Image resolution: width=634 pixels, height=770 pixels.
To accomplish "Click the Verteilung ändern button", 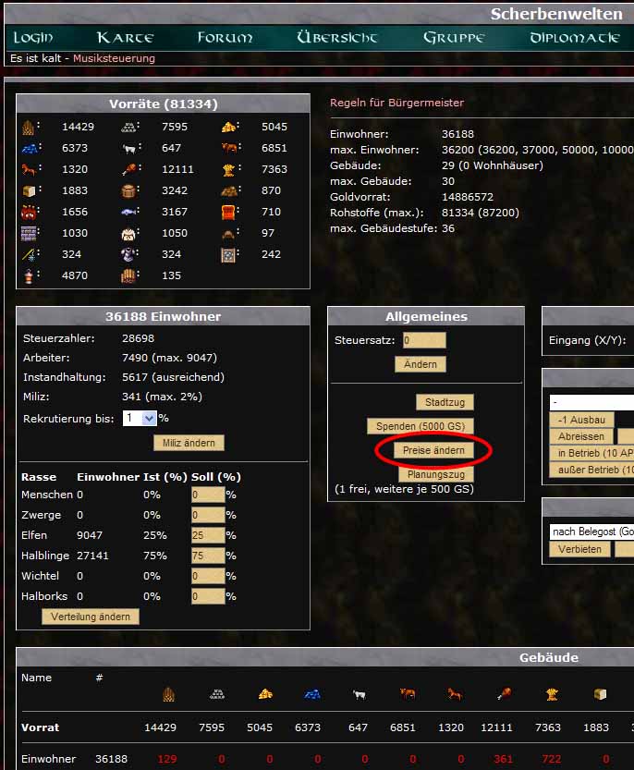I will [x=91, y=617].
